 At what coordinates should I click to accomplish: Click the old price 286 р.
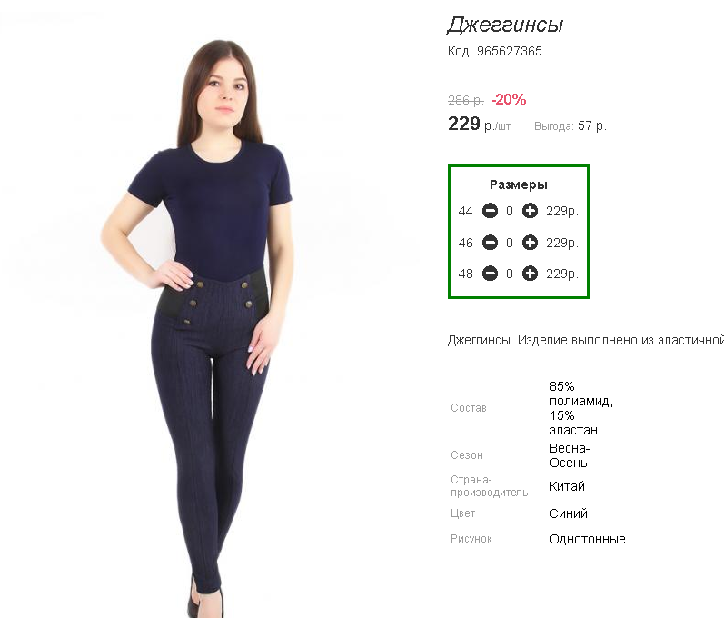(466, 100)
